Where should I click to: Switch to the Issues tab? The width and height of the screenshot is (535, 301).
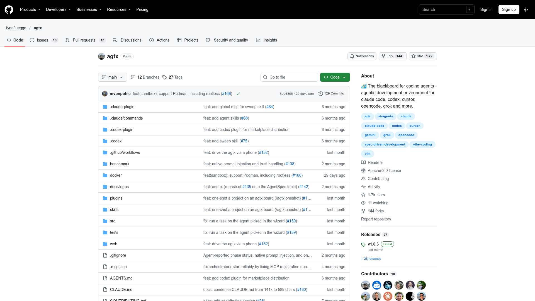coord(44,40)
